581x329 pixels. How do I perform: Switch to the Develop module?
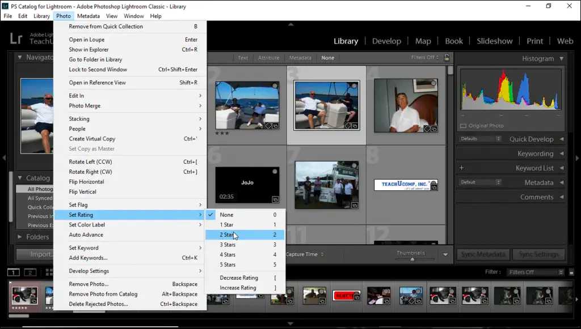point(386,41)
